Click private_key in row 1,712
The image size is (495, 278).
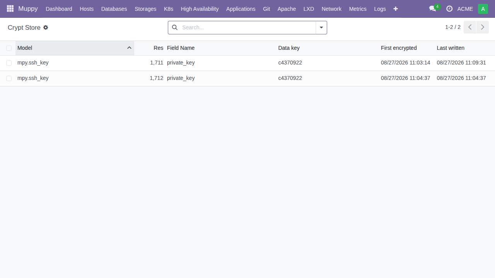(x=181, y=78)
